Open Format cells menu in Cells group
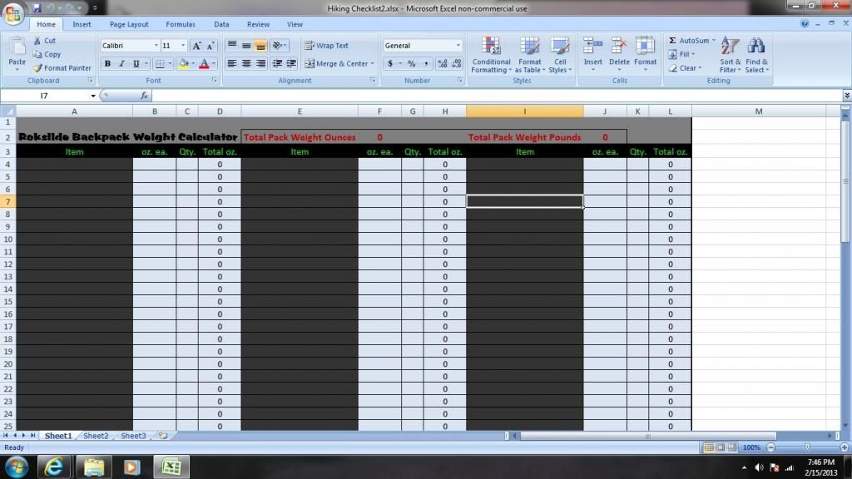852x479 pixels. pyautogui.click(x=645, y=54)
